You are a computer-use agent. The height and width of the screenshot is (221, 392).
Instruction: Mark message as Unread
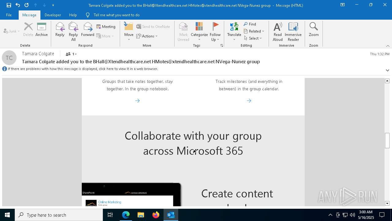pyautogui.click(x=183, y=32)
